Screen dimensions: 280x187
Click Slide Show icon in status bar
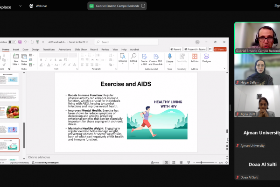tap(189, 163)
